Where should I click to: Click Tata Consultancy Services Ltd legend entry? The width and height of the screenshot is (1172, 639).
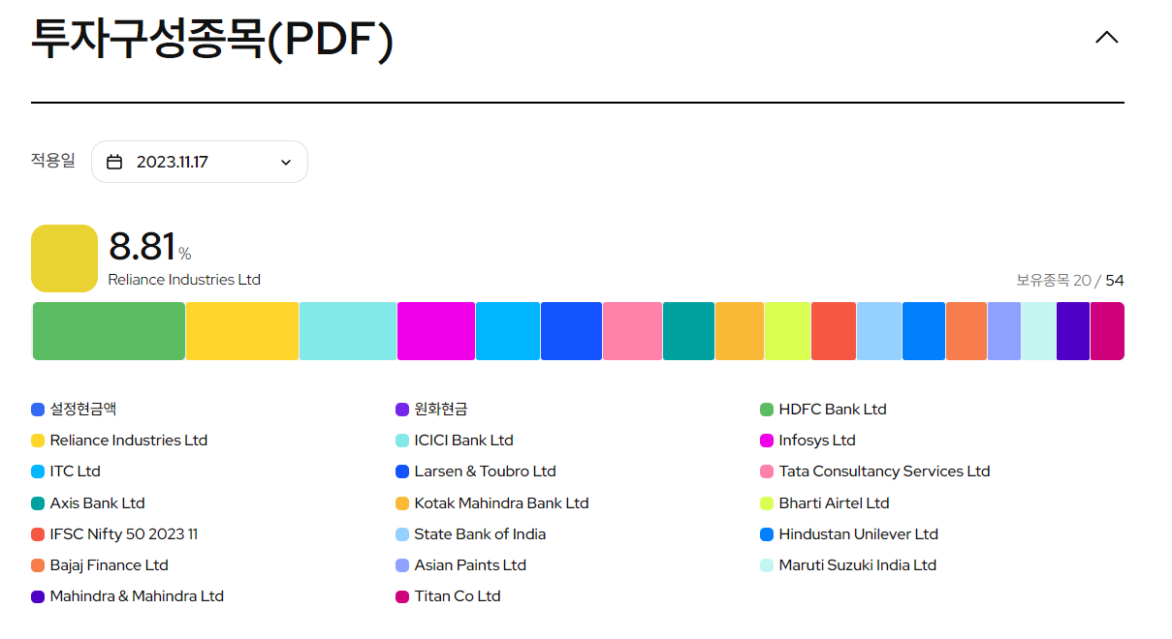pos(875,472)
